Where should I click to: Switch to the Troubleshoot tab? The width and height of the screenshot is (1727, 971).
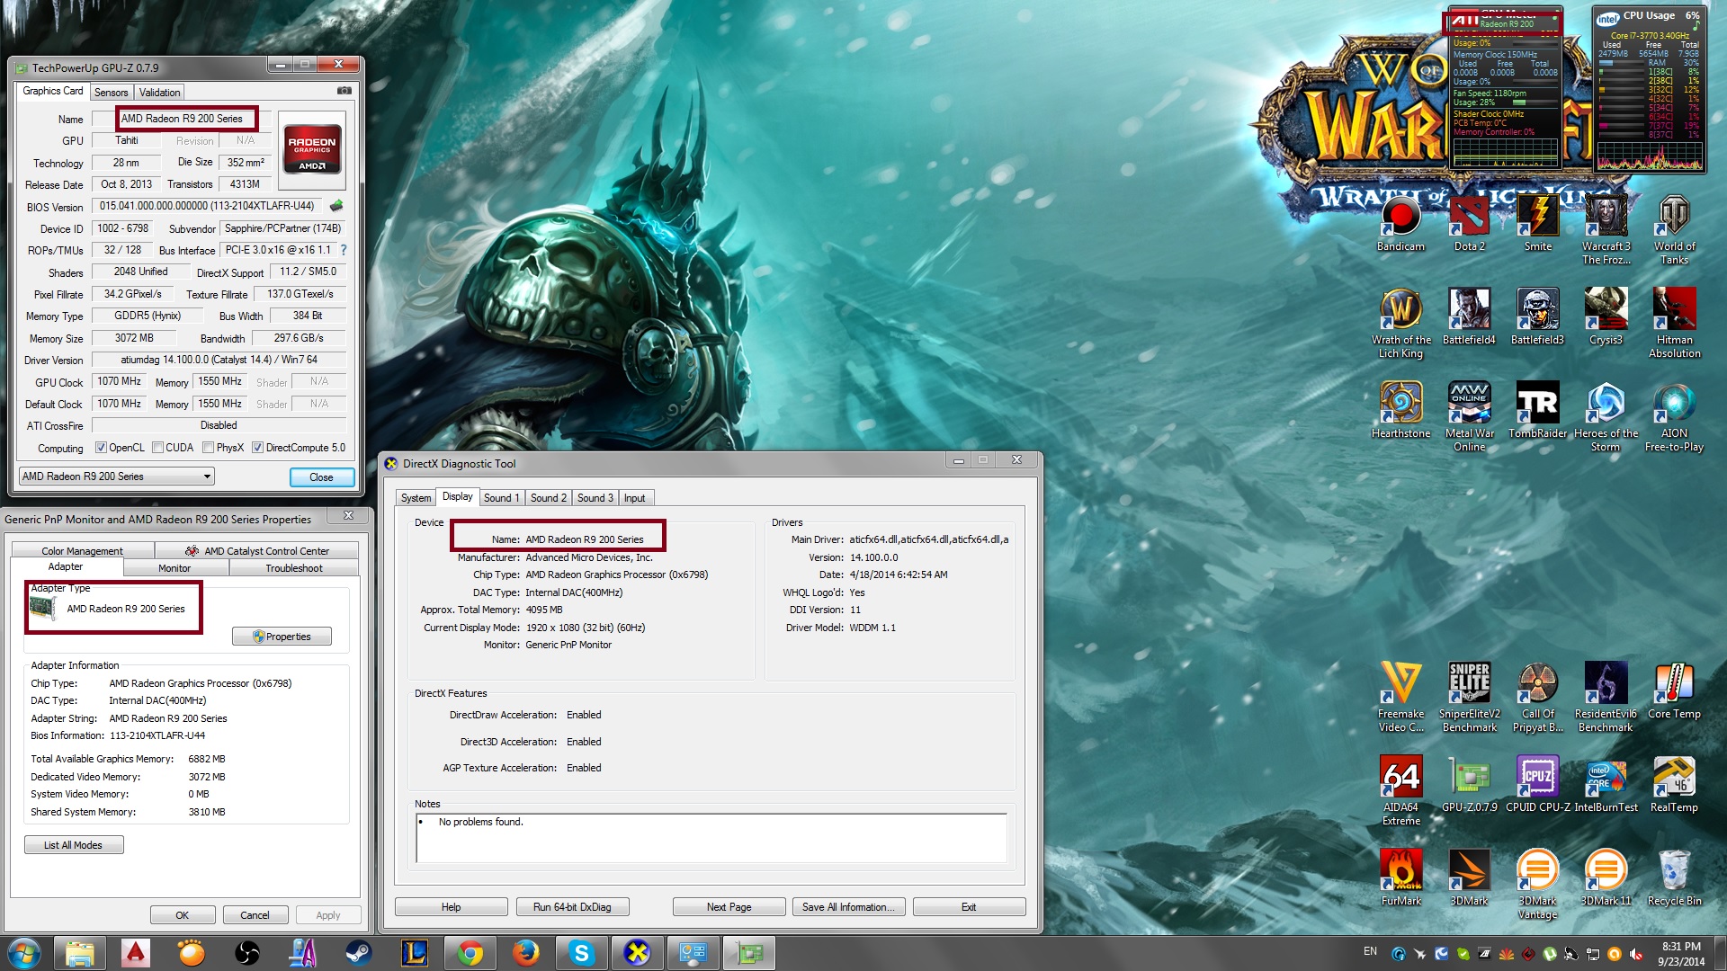pyautogui.click(x=293, y=568)
